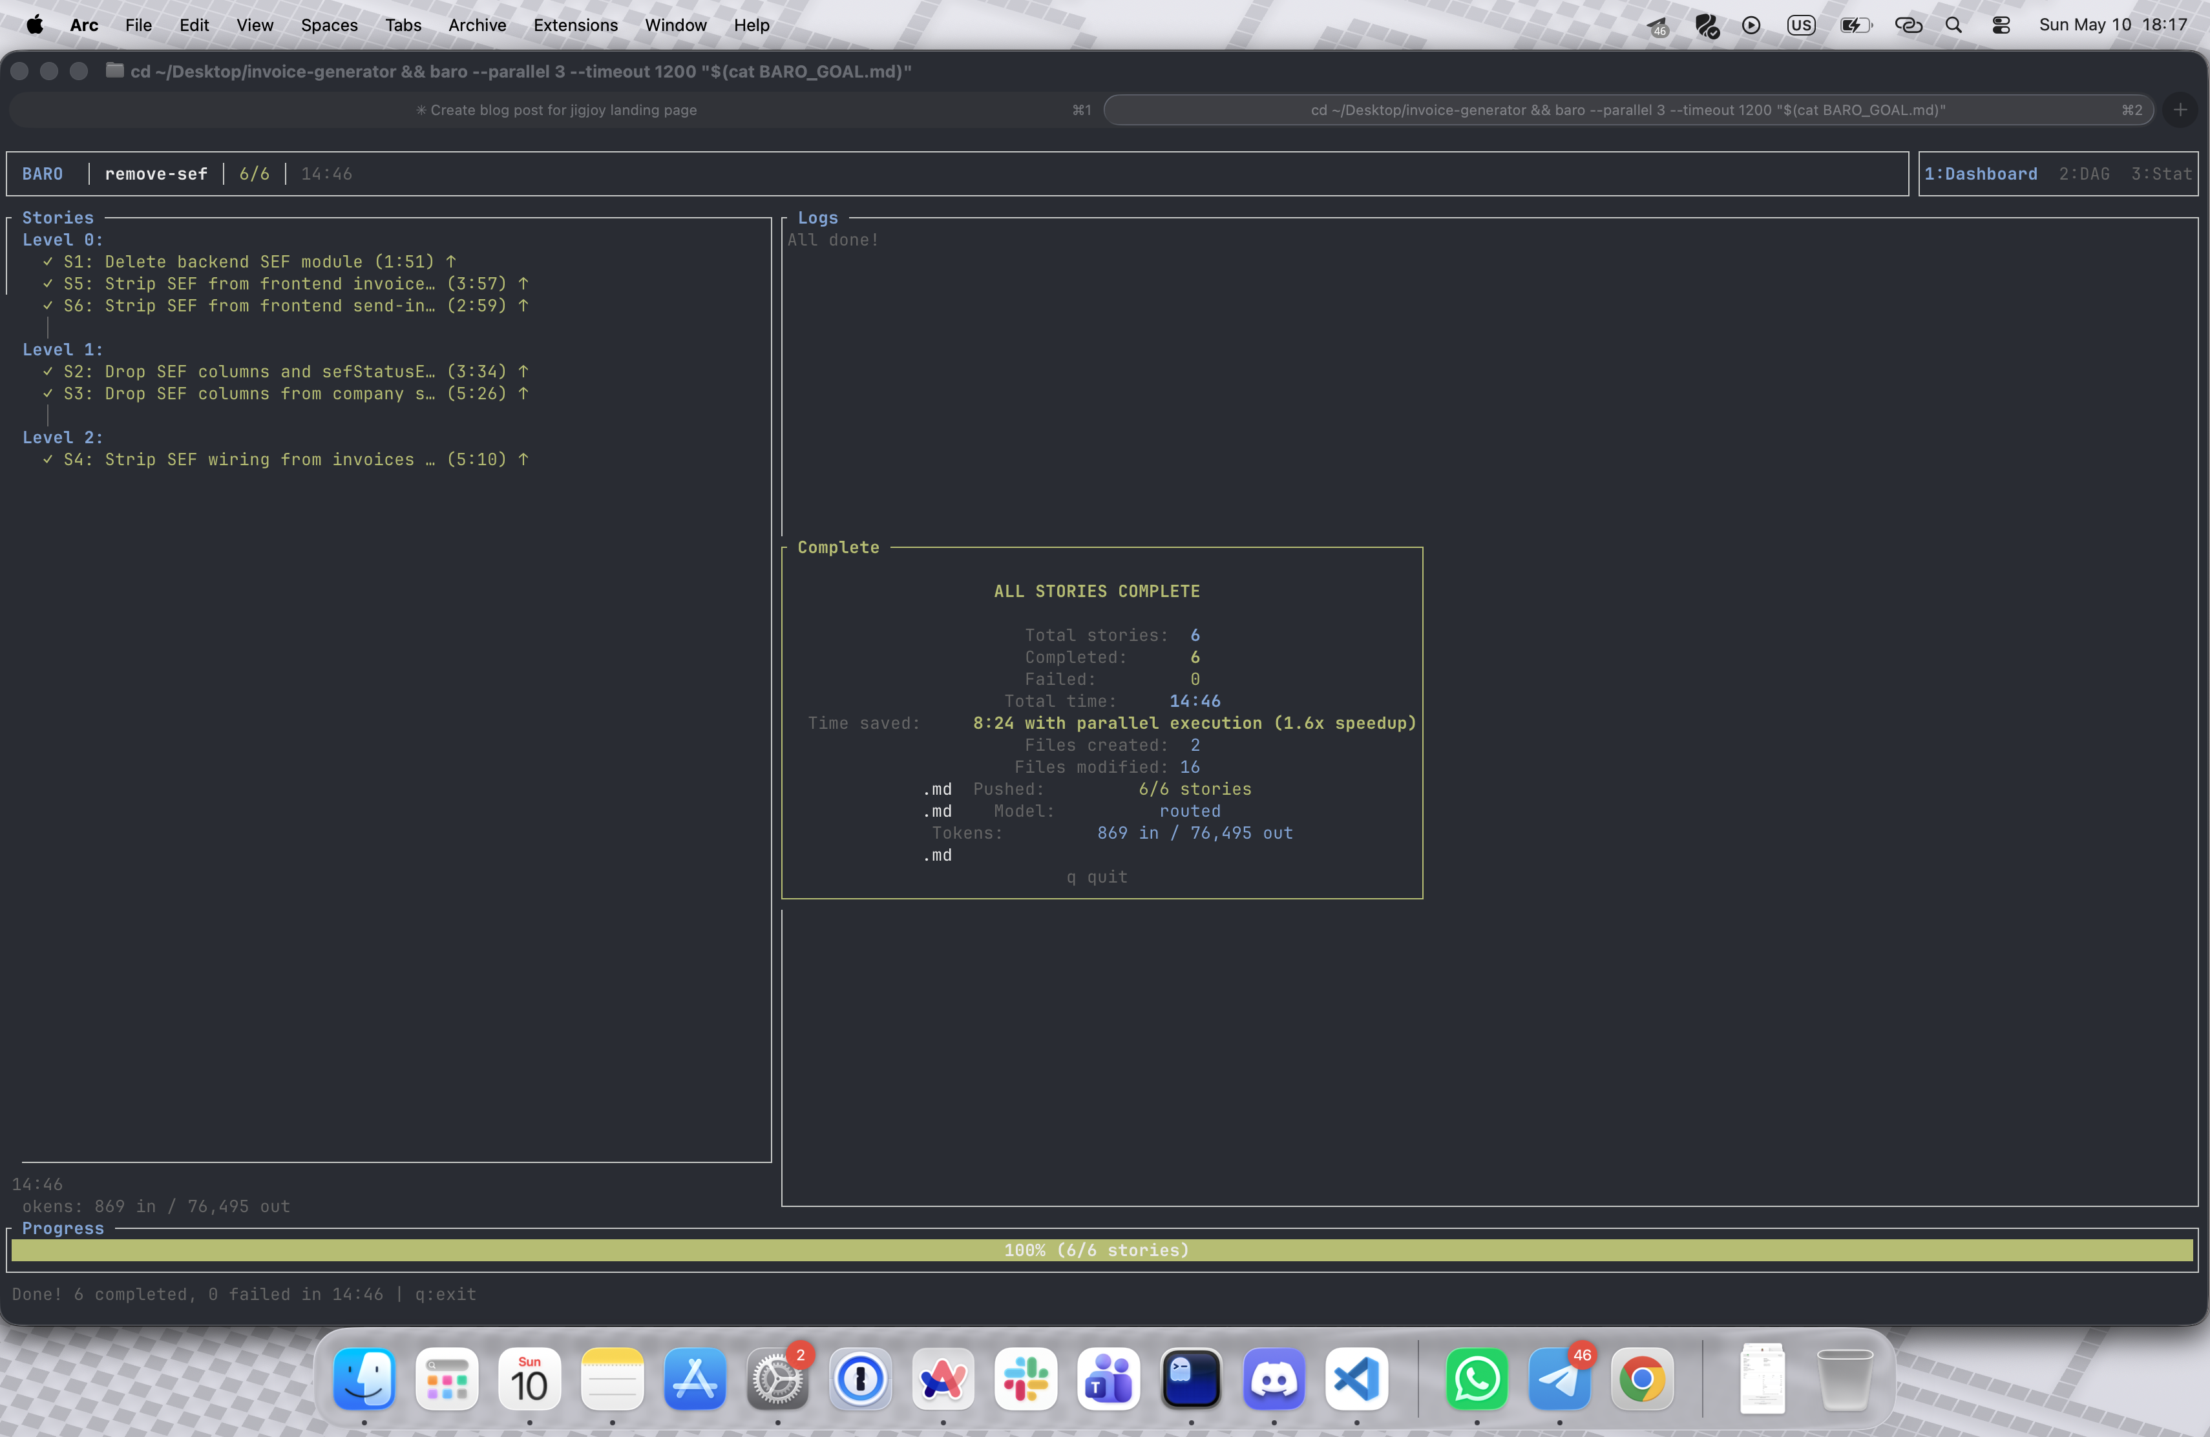Open Discord from the dock

pyautogui.click(x=1274, y=1378)
